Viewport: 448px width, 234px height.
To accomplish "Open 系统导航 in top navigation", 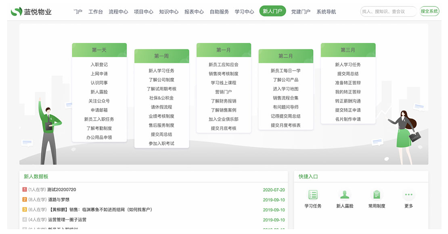I will (326, 12).
